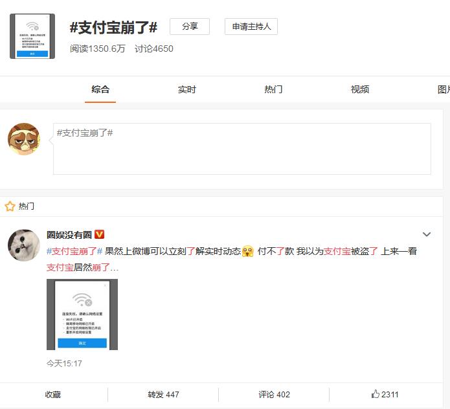
Task: Click the #支付宝崩了# topic title
Action: pos(114,28)
